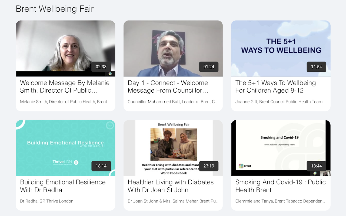The image size is (346, 216).
Task: Click the Brent logo on smoking slide
Action: coord(245,166)
